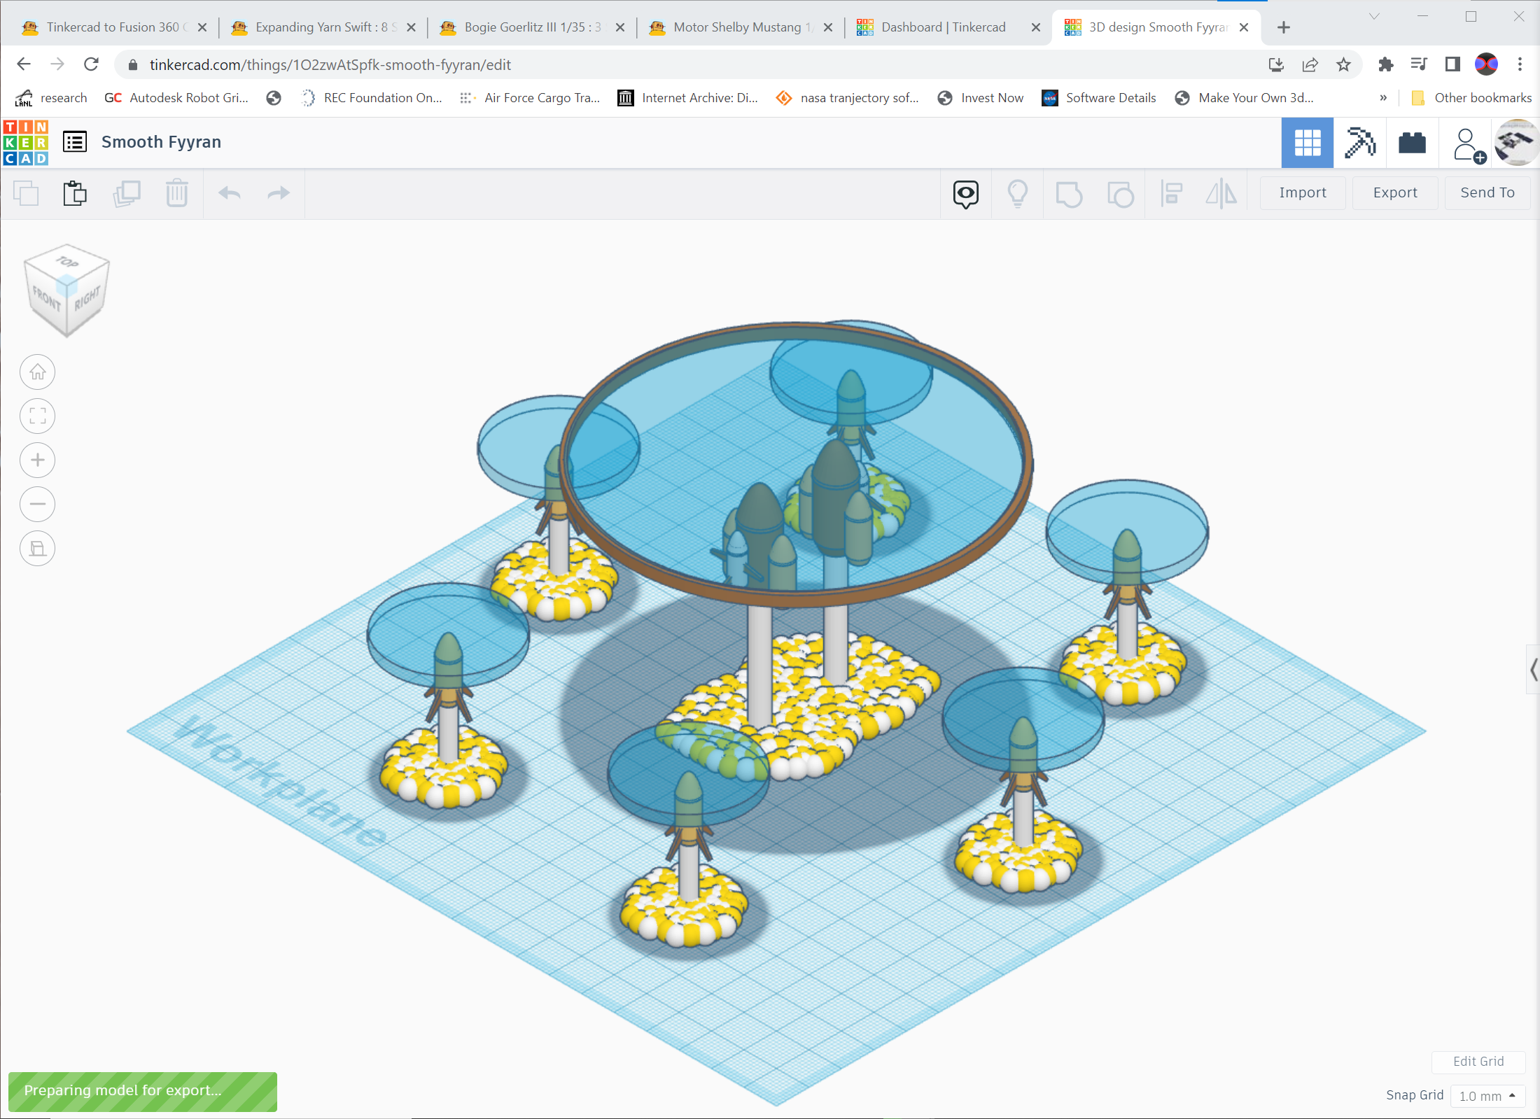Open Chrome three-dot menu

[1520, 65]
